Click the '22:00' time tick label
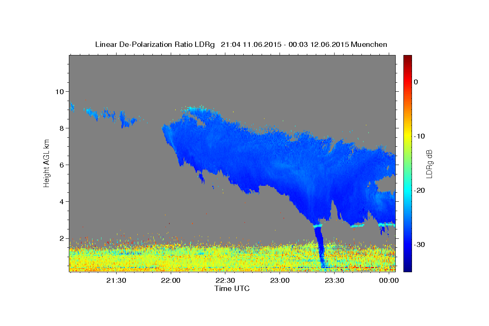This screenshot has height=326, width=489. 171,281
